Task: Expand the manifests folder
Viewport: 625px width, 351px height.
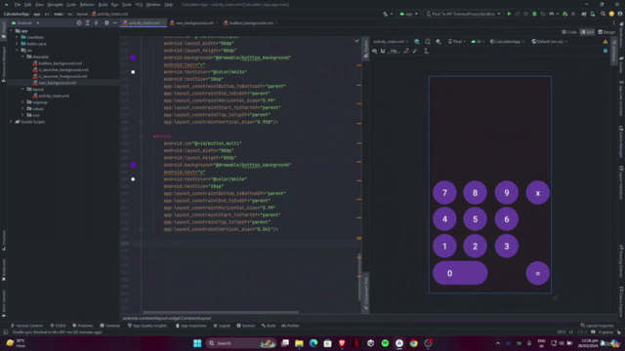Action: tap(17, 37)
